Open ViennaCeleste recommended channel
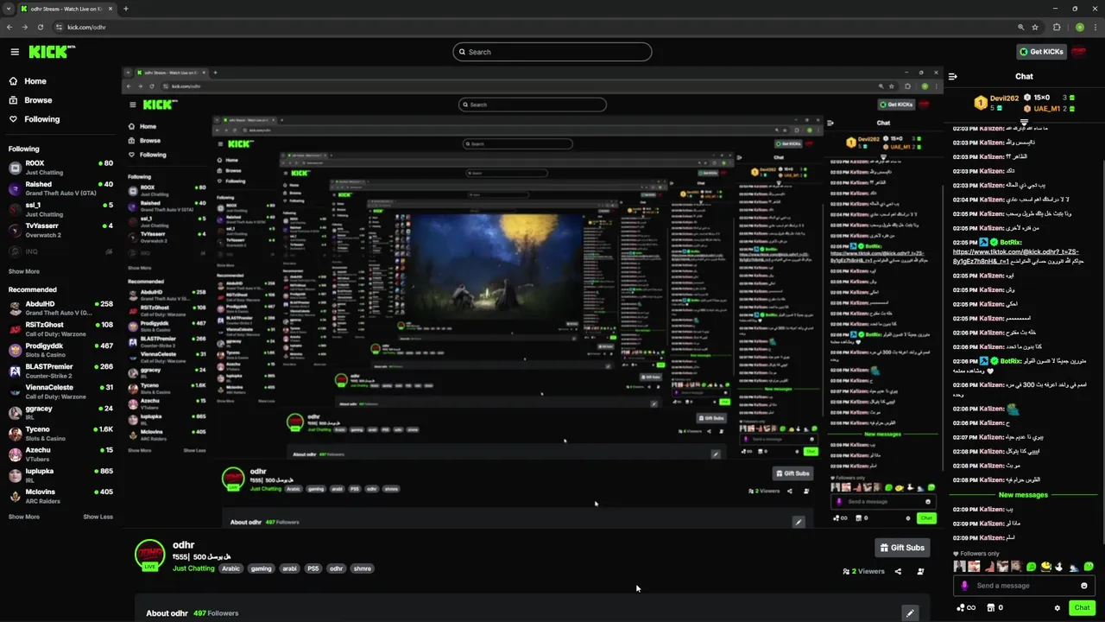The image size is (1105, 622). 60,391
